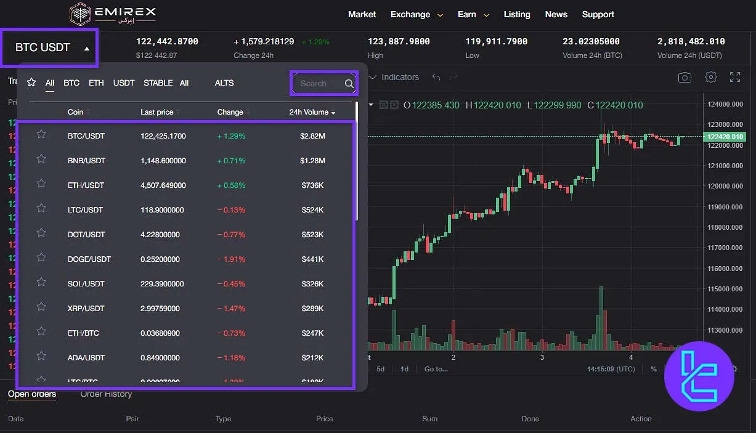756x433 pixels.
Task: Click the Go to... button below the chart
Action: tap(436, 368)
